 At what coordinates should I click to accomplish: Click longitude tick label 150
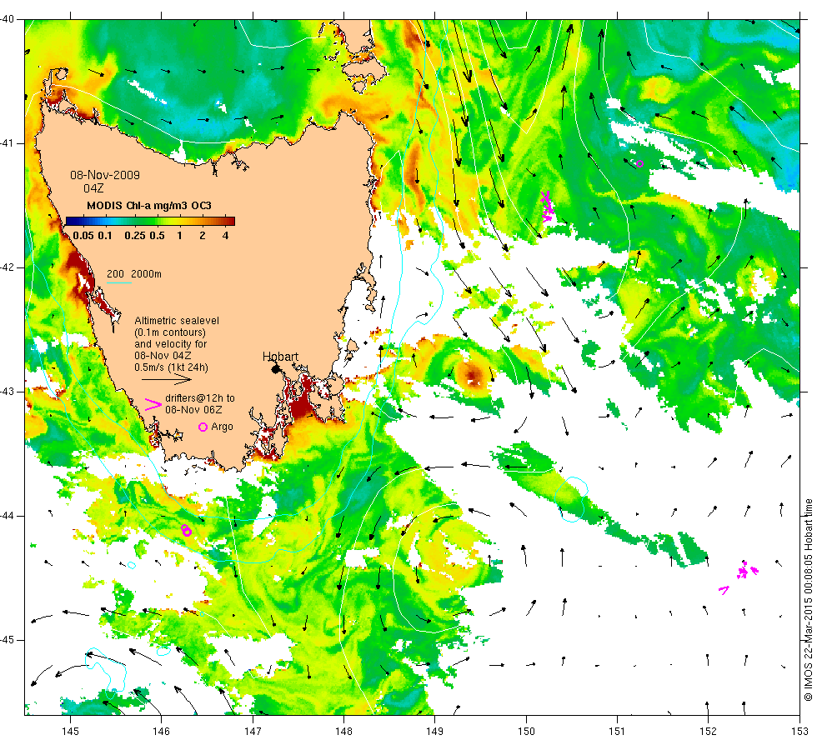coord(526,731)
